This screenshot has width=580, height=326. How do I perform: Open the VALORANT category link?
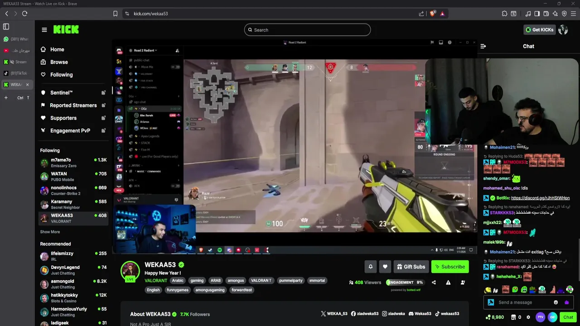click(x=156, y=281)
